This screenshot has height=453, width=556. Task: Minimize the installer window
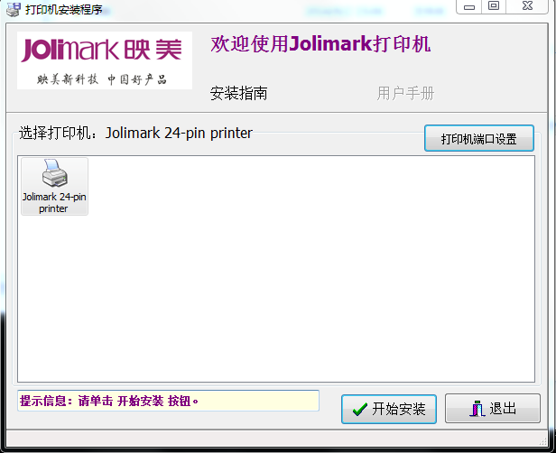[468, 6]
